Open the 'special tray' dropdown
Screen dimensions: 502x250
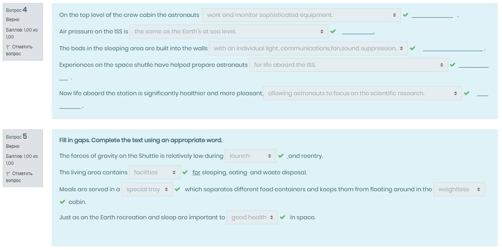(x=147, y=189)
